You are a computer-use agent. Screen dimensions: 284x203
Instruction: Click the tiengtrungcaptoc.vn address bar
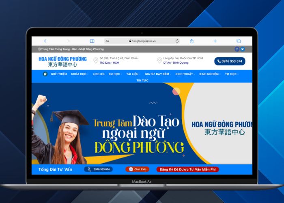click(x=142, y=41)
